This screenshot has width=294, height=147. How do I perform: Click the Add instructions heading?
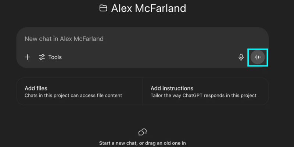pyautogui.click(x=172, y=88)
